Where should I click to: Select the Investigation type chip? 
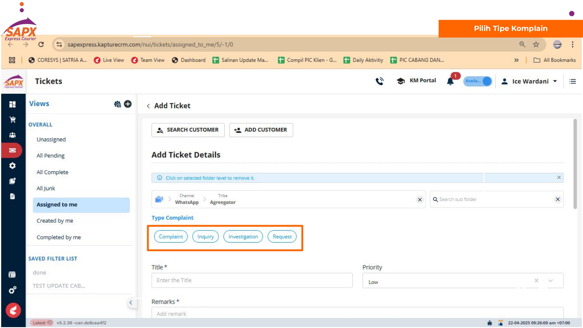[243, 236]
